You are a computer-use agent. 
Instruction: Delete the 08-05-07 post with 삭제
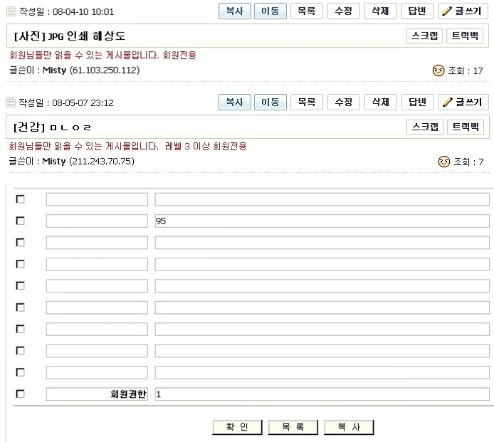381,102
